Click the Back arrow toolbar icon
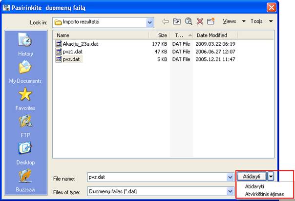295x201 pixels. click(x=165, y=22)
